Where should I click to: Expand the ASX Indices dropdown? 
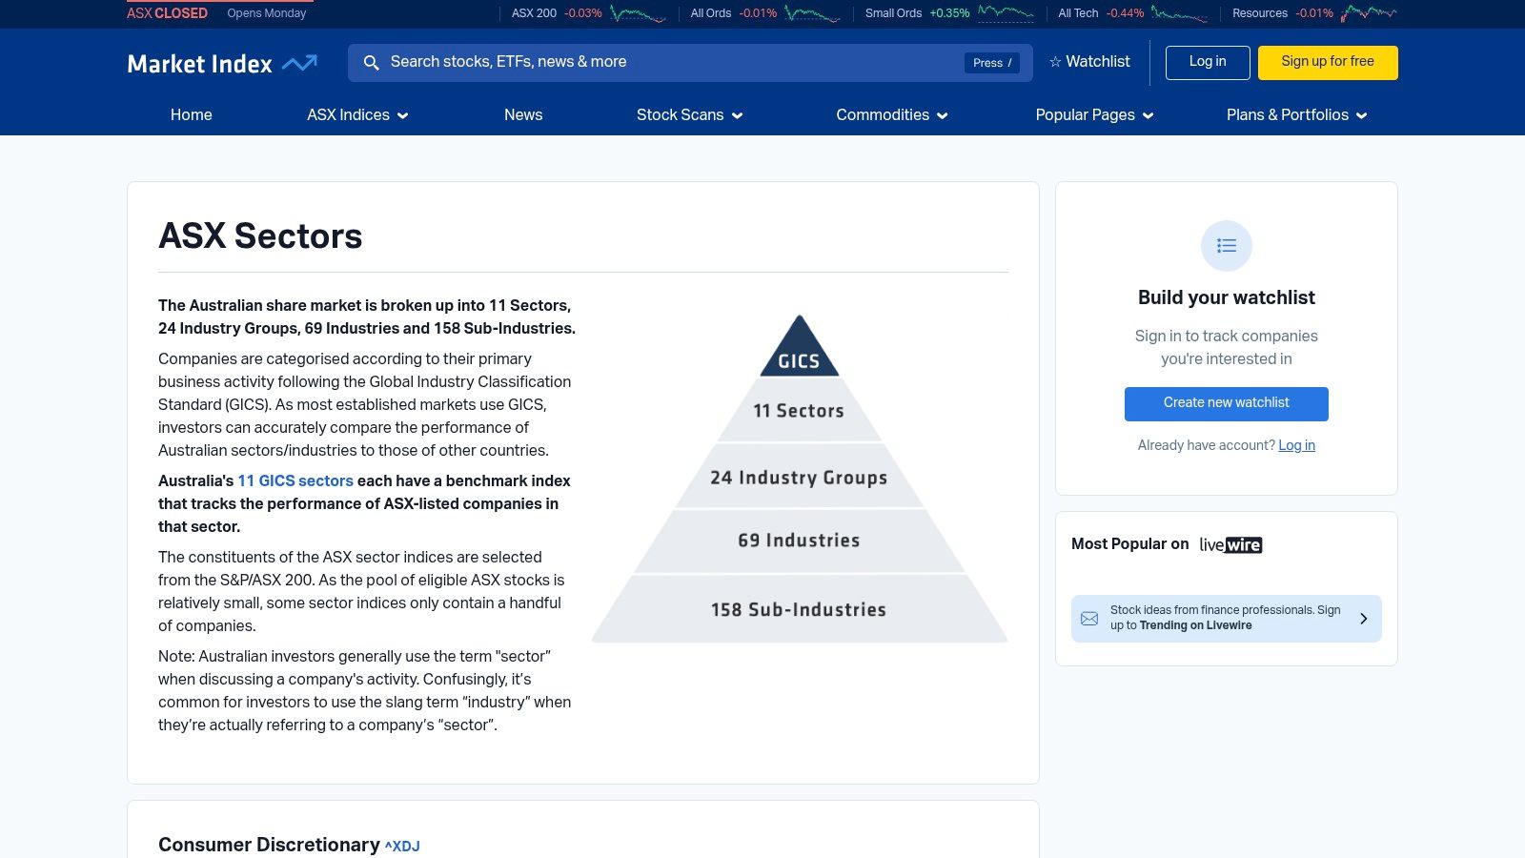[x=357, y=115]
